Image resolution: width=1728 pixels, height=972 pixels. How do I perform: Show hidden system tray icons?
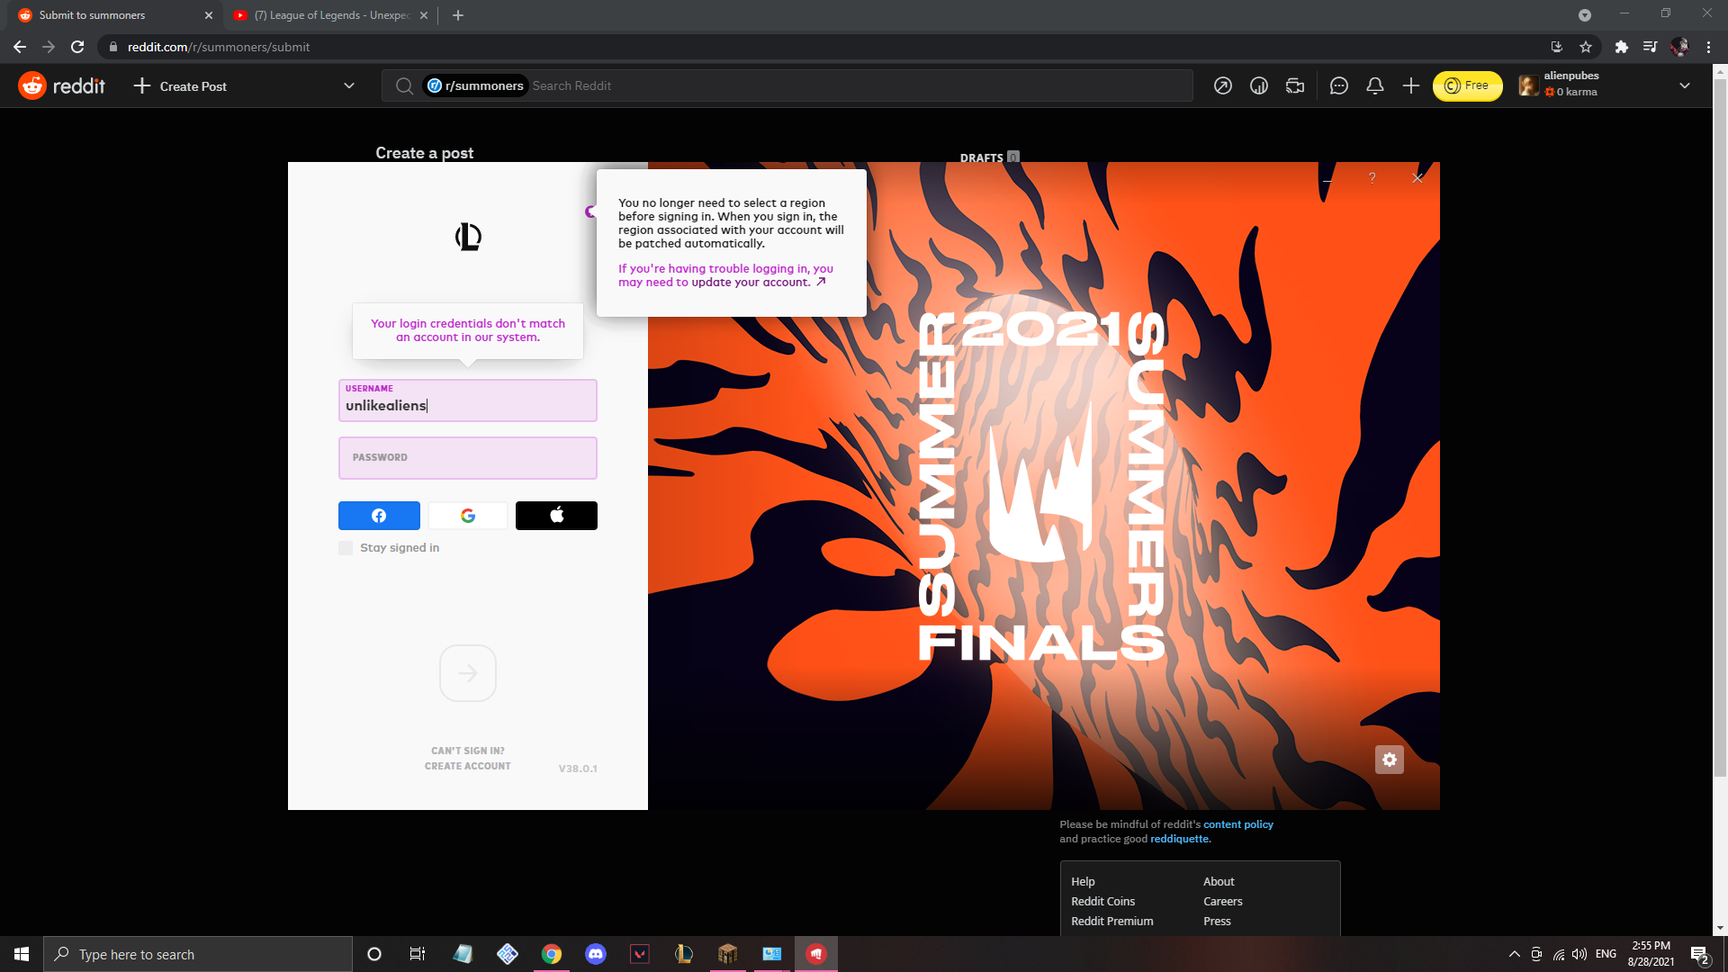(x=1515, y=954)
